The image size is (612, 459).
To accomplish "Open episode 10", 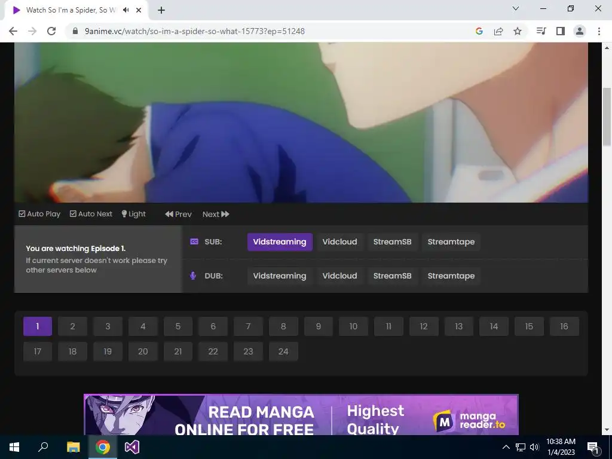I will click(354, 326).
